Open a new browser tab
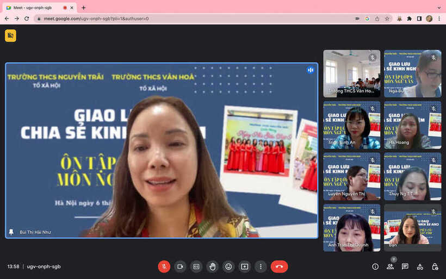The height and width of the screenshot is (279, 446). point(83,8)
